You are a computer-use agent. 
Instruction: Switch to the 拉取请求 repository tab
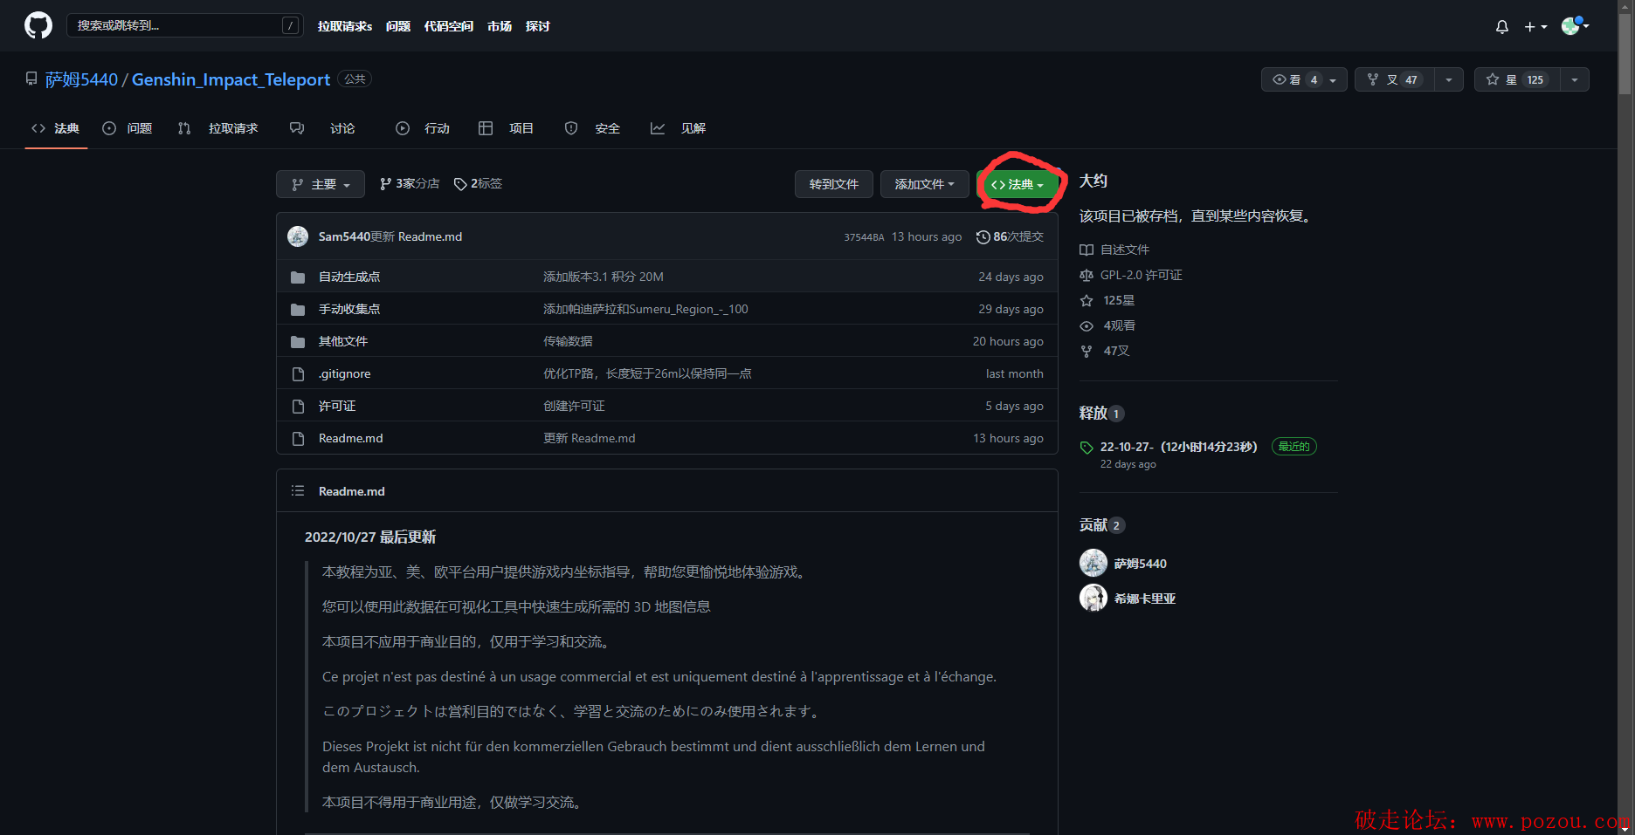(x=218, y=128)
